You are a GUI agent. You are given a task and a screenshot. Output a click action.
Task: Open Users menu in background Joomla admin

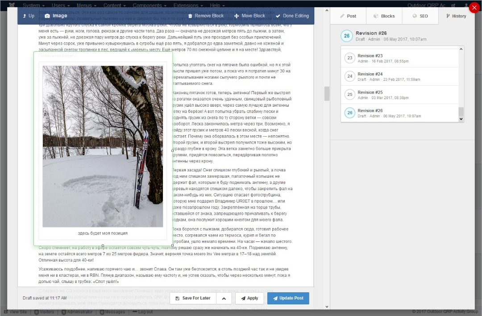click(61, 5)
